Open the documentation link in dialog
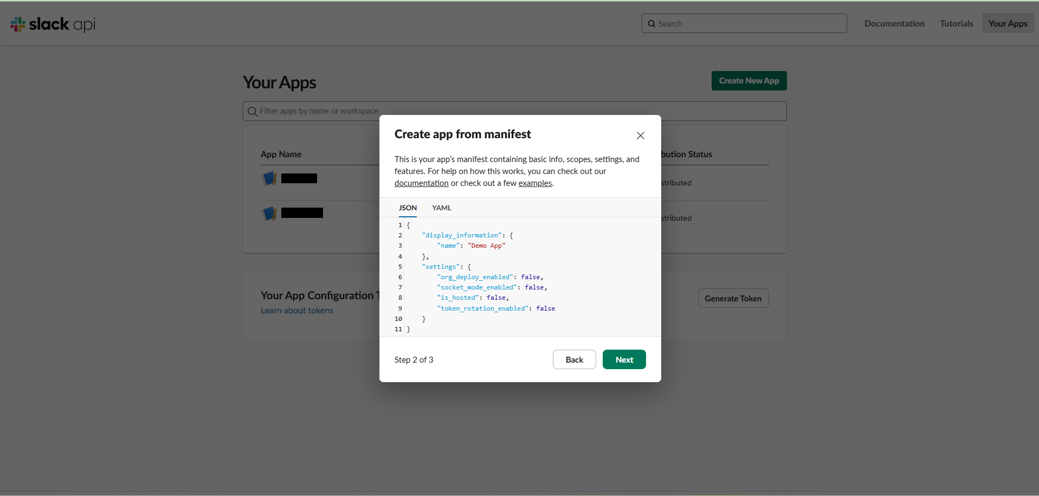This screenshot has width=1039, height=496. (421, 183)
